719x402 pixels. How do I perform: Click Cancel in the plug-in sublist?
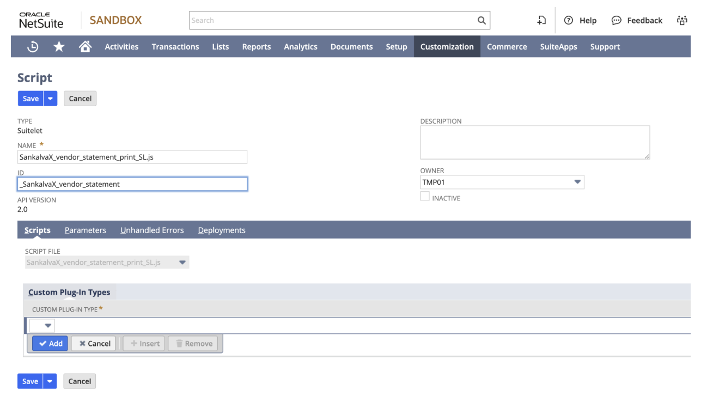pyautogui.click(x=94, y=344)
